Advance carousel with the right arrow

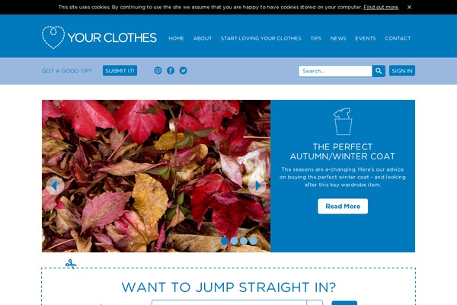click(257, 185)
